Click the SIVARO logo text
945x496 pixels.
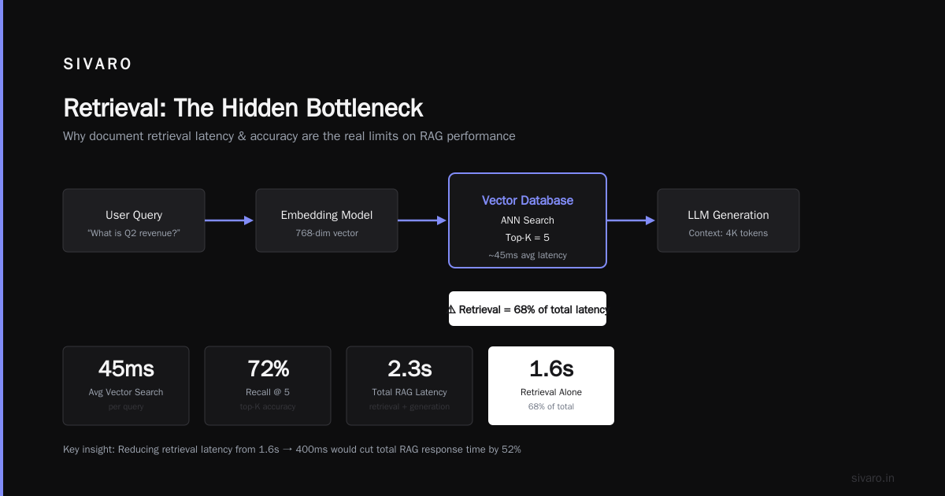coord(98,65)
